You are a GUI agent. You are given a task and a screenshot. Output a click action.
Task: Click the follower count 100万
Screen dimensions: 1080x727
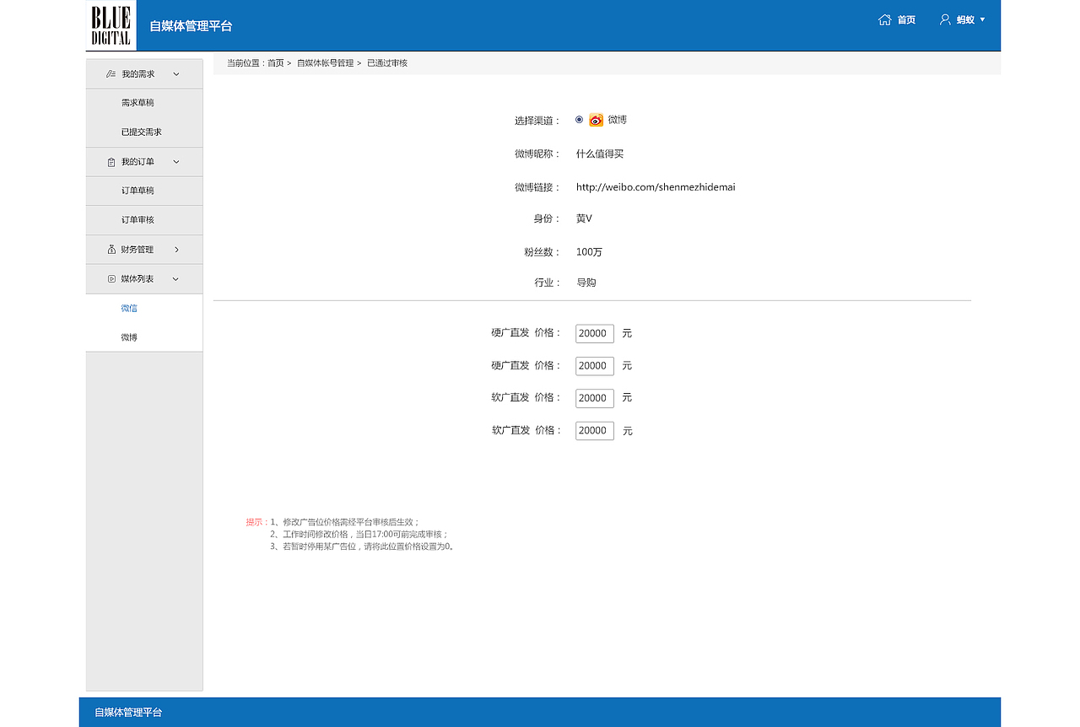589,252
